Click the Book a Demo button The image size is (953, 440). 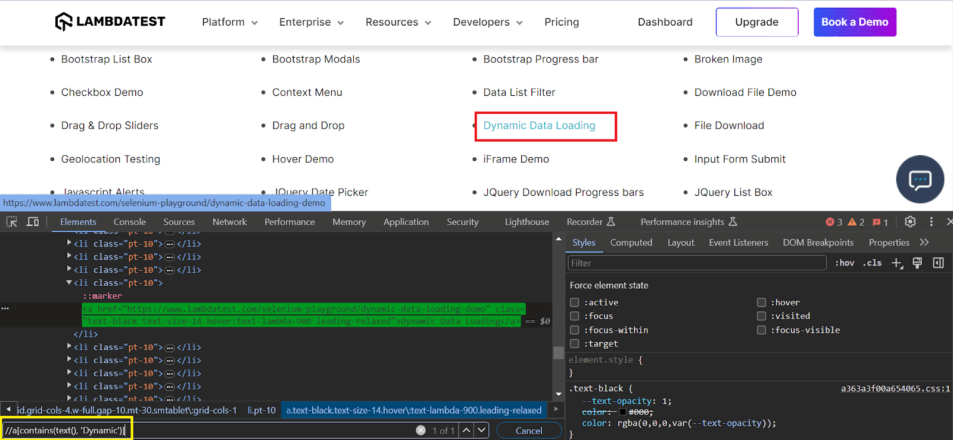(x=855, y=22)
